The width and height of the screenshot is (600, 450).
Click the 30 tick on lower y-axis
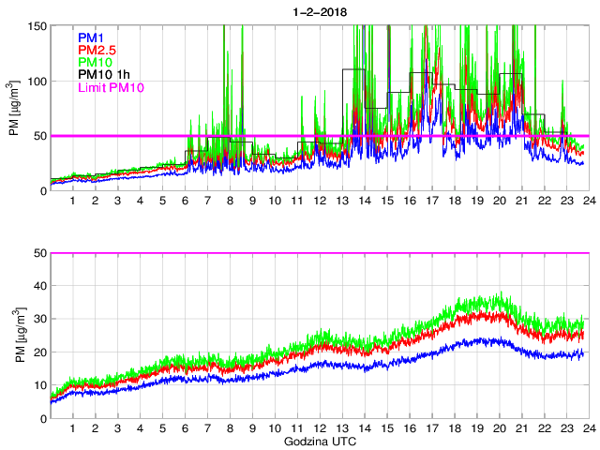click(39, 320)
